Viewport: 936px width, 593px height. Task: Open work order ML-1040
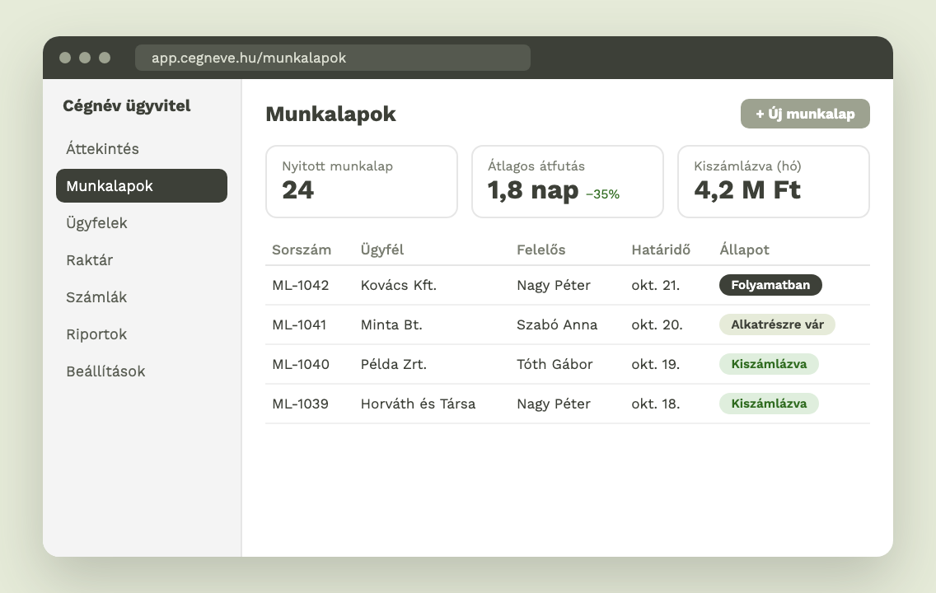coord(300,364)
